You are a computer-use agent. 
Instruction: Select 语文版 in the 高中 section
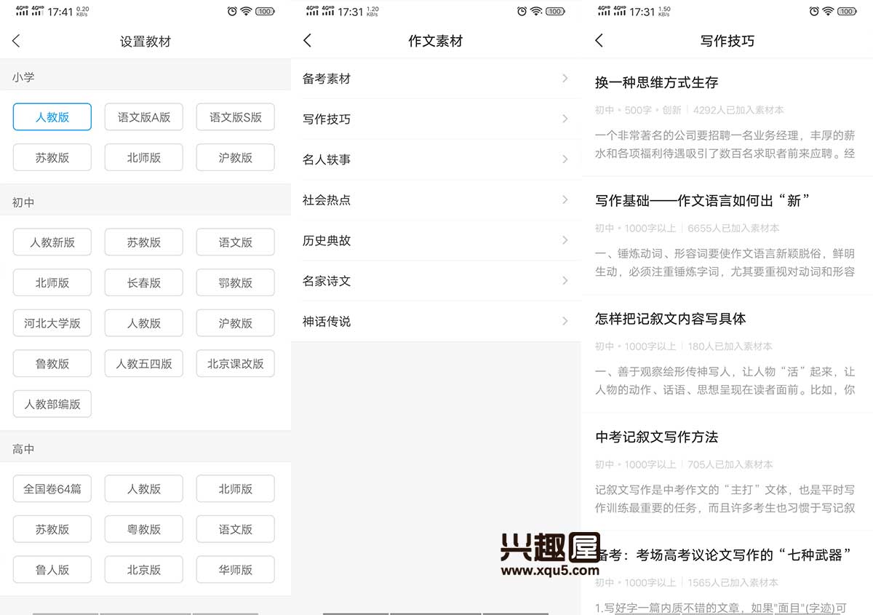pos(236,529)
